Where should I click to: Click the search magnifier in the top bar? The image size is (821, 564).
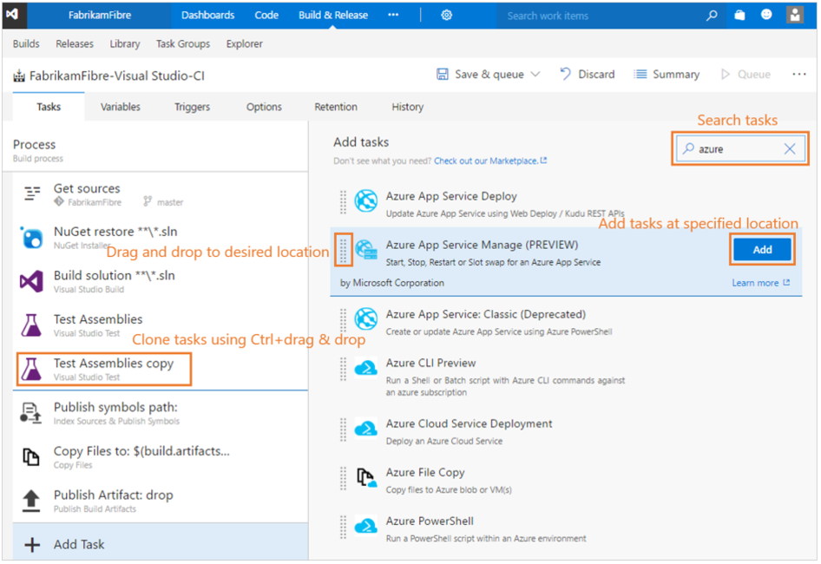pyautogui.click(x=711, y=16)
